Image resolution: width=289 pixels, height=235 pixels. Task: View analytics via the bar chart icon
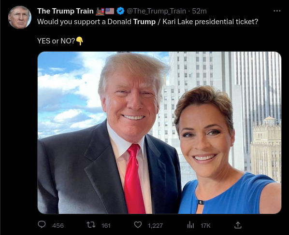click(190, 225)
